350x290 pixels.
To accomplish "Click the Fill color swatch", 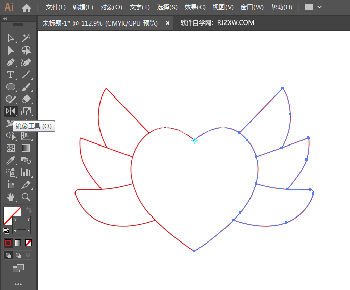I will click(8, 213).
